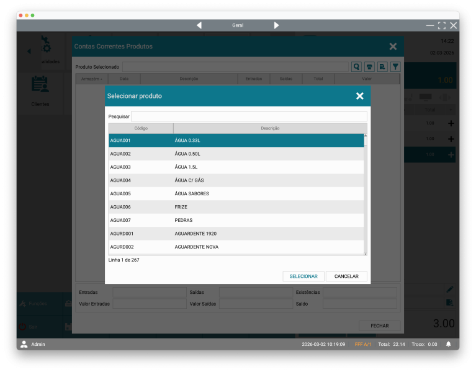Select the ÁGUA C/ GÁS row
Viewport: 476px width, 372px height.
tap(236, 180)
